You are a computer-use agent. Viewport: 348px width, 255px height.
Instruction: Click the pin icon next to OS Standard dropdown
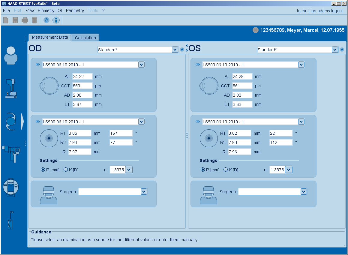[342, 49]
